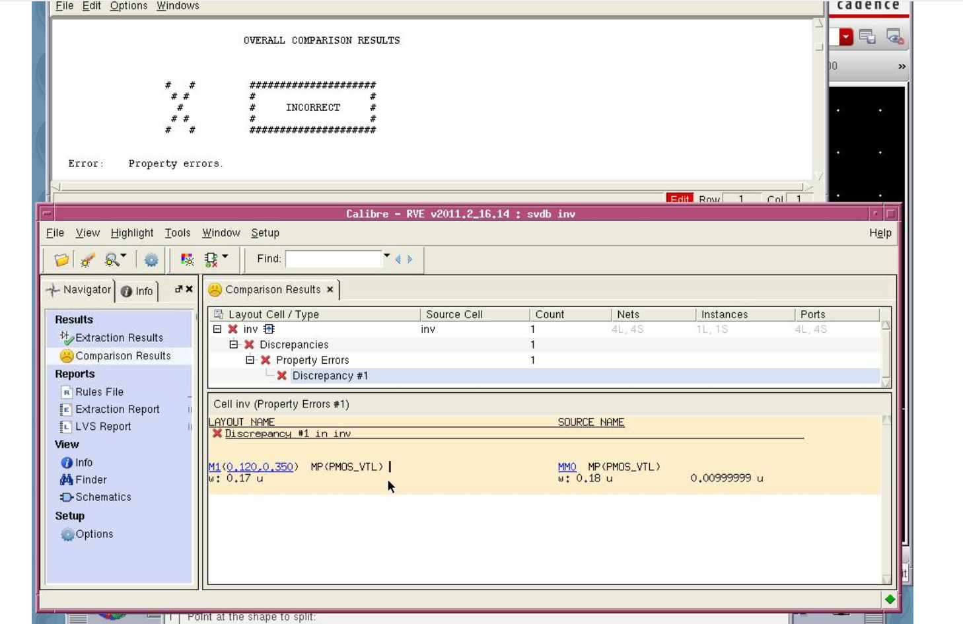Open the Window menu
The height and width of the screenshot is (624, 963).
click(x=221, y=233)
